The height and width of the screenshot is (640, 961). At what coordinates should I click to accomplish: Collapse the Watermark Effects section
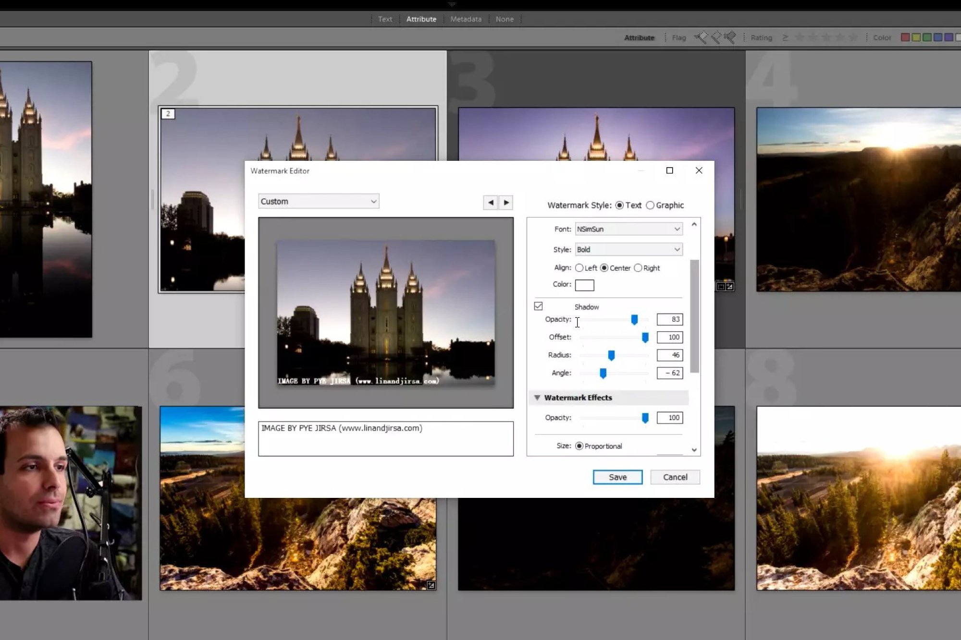point(537,398)
